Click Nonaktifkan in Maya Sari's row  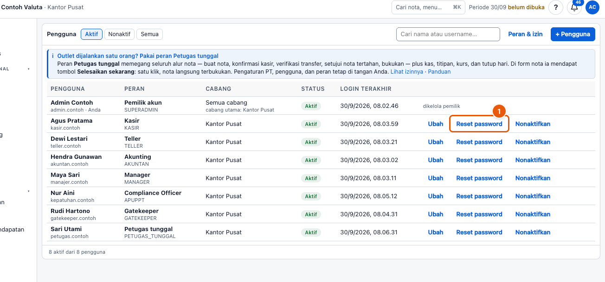tap(533, 178)
